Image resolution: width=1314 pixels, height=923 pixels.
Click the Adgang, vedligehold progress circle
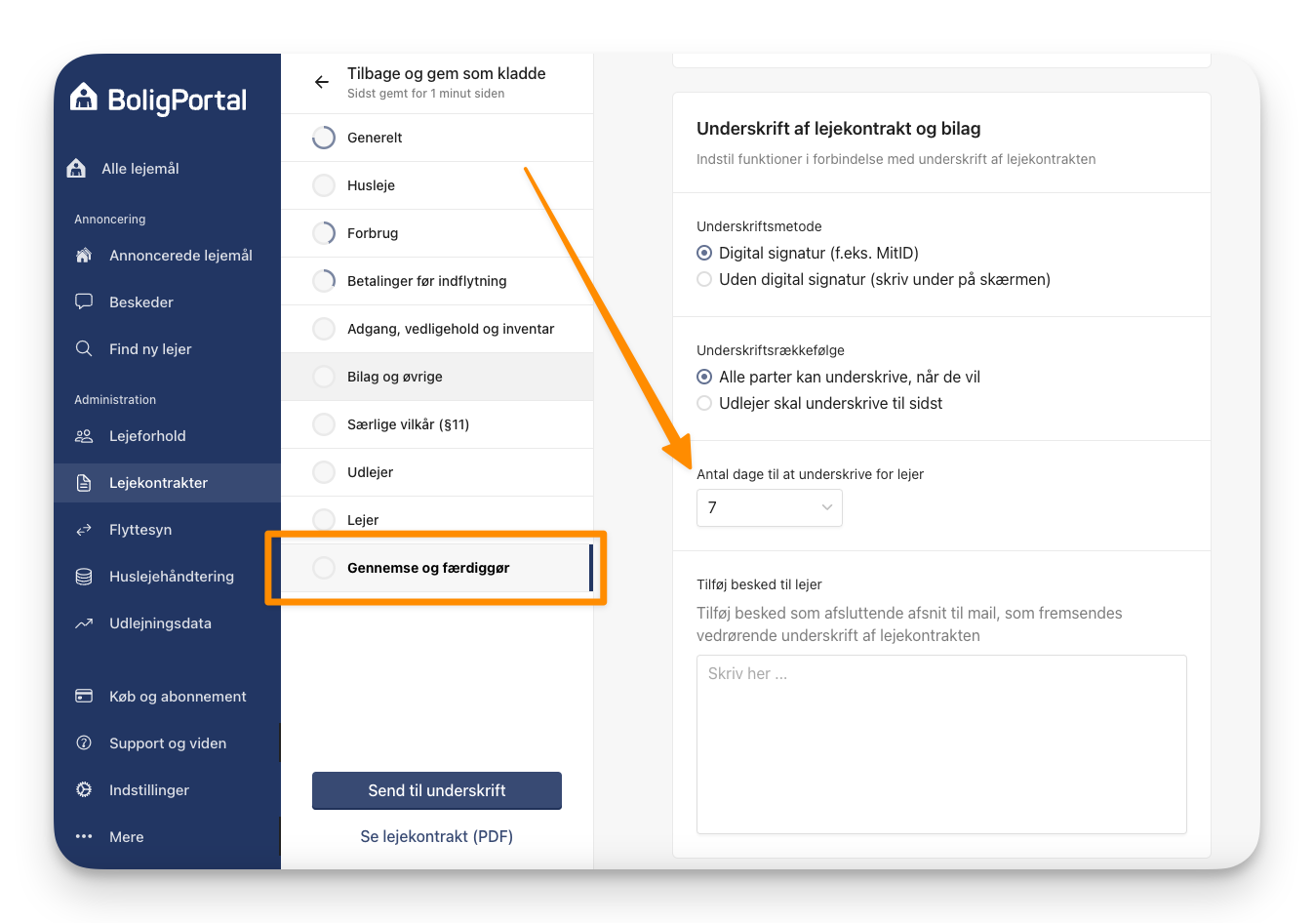[324, 329]
